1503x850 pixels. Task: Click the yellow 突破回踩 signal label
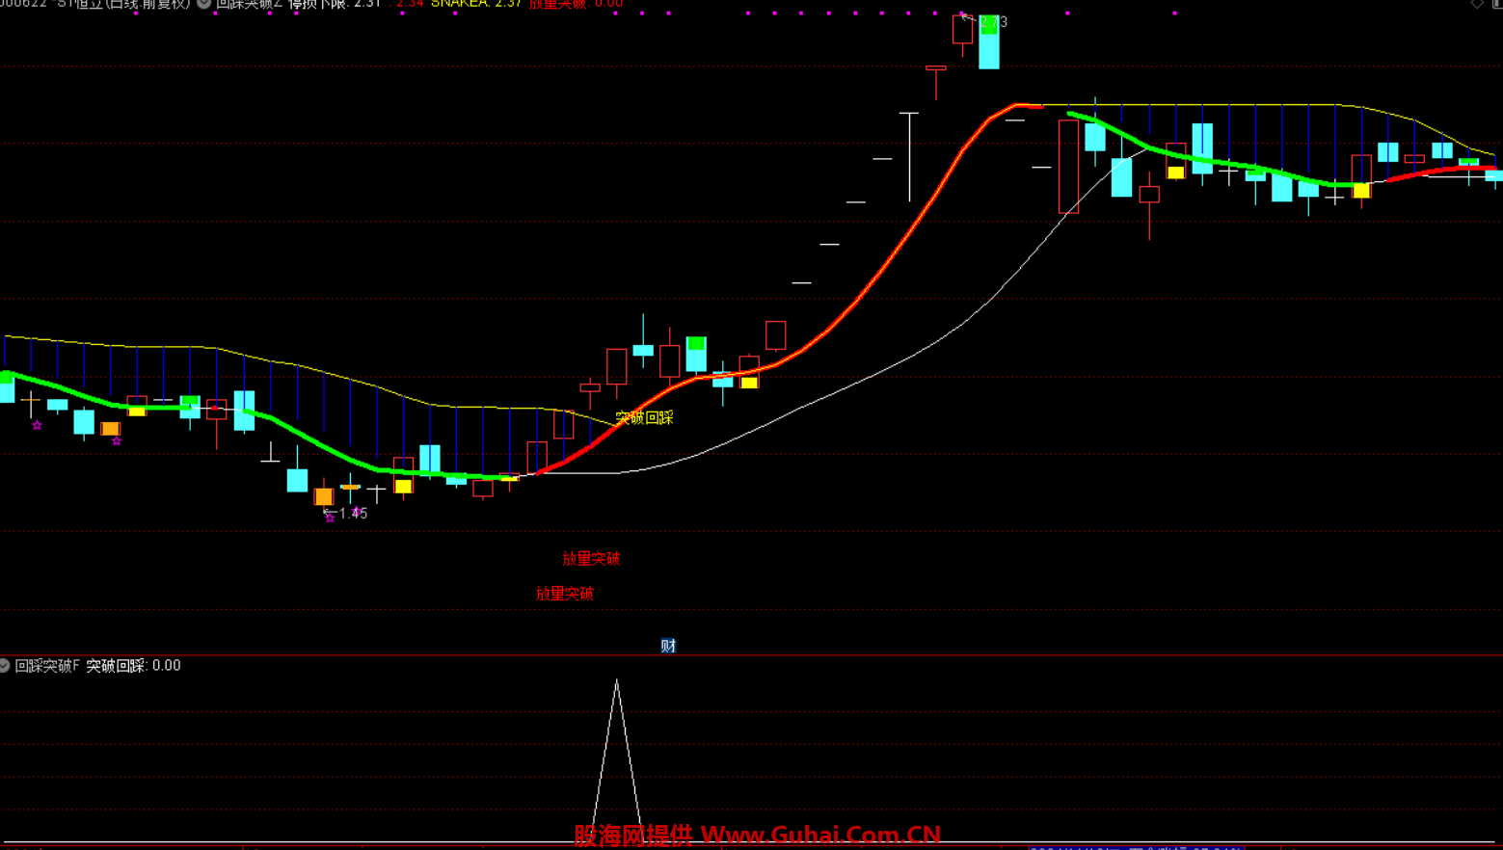[644, 417]
